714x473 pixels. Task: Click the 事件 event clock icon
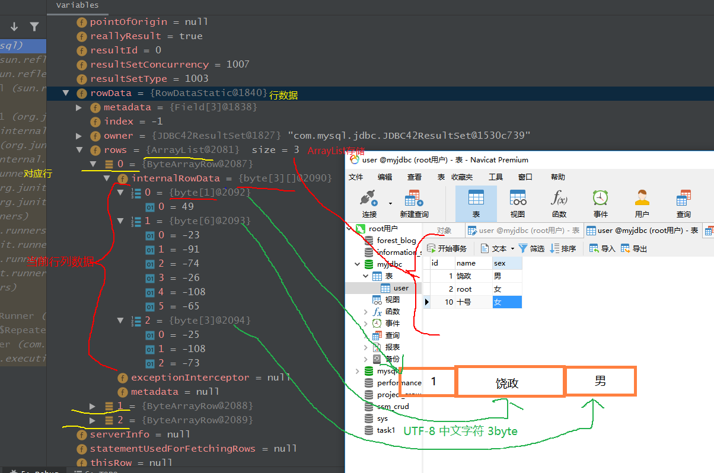coord(600,199)
